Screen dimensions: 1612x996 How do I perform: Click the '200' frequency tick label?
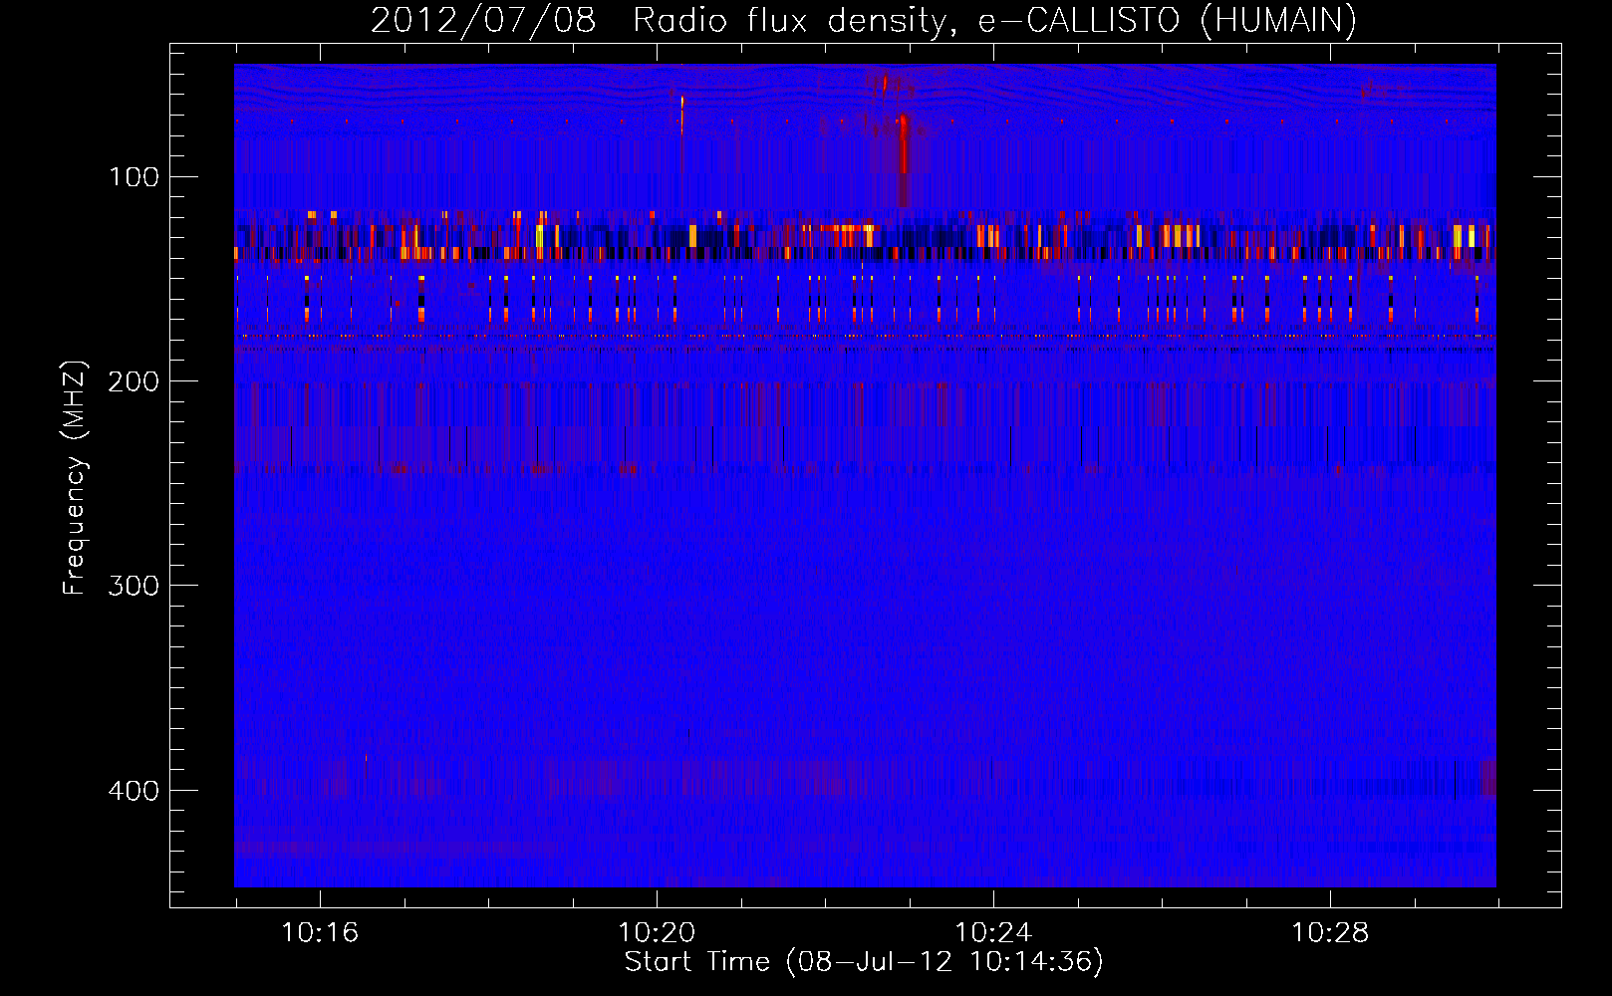(134, 381)
